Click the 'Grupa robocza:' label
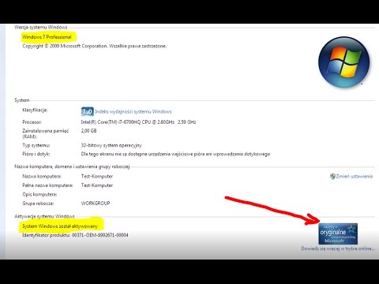 [x=38, y=204]
